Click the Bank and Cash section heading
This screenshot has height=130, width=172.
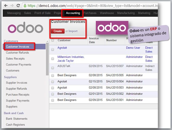pyautogui.click(x=14, y=113)
